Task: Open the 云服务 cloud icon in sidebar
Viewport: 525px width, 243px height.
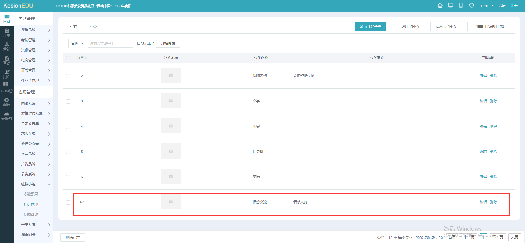Action: pos(7,116)
